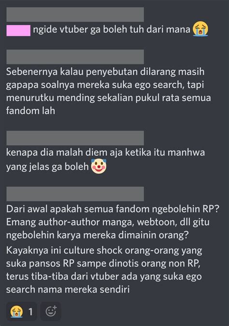The width and height of the screenshot is (229, 326).
Task: Open the add reaction smiley button
Action: (x=51, y=312)
